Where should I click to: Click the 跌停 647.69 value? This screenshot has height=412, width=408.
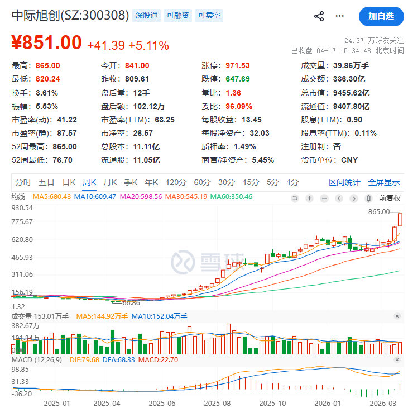tap(238, 79)
